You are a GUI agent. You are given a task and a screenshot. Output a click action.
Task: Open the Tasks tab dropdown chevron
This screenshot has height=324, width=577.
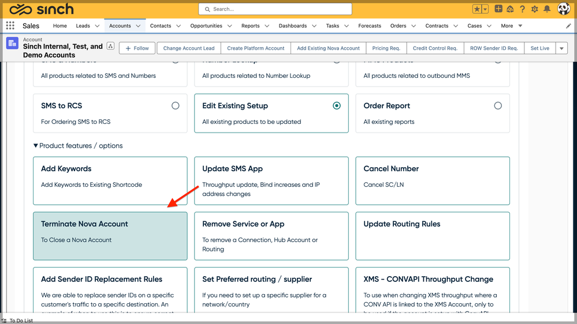tap(347, 26)
